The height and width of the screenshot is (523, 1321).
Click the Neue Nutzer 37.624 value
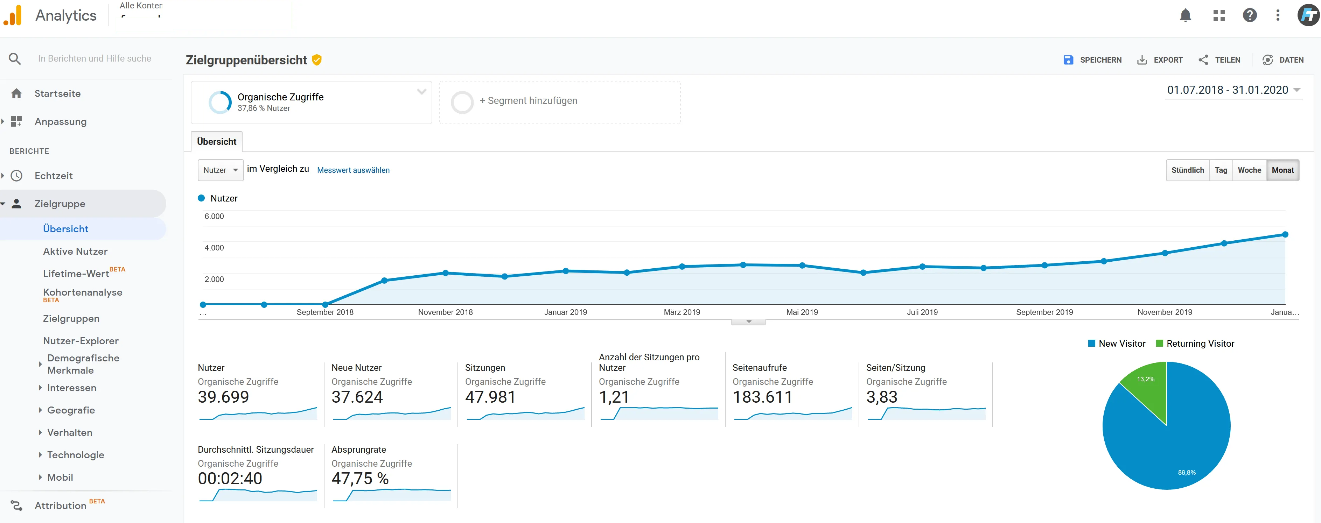pos(357,397)
